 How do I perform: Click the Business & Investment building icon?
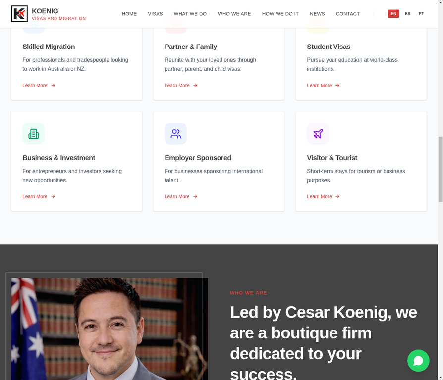point(34,134)
